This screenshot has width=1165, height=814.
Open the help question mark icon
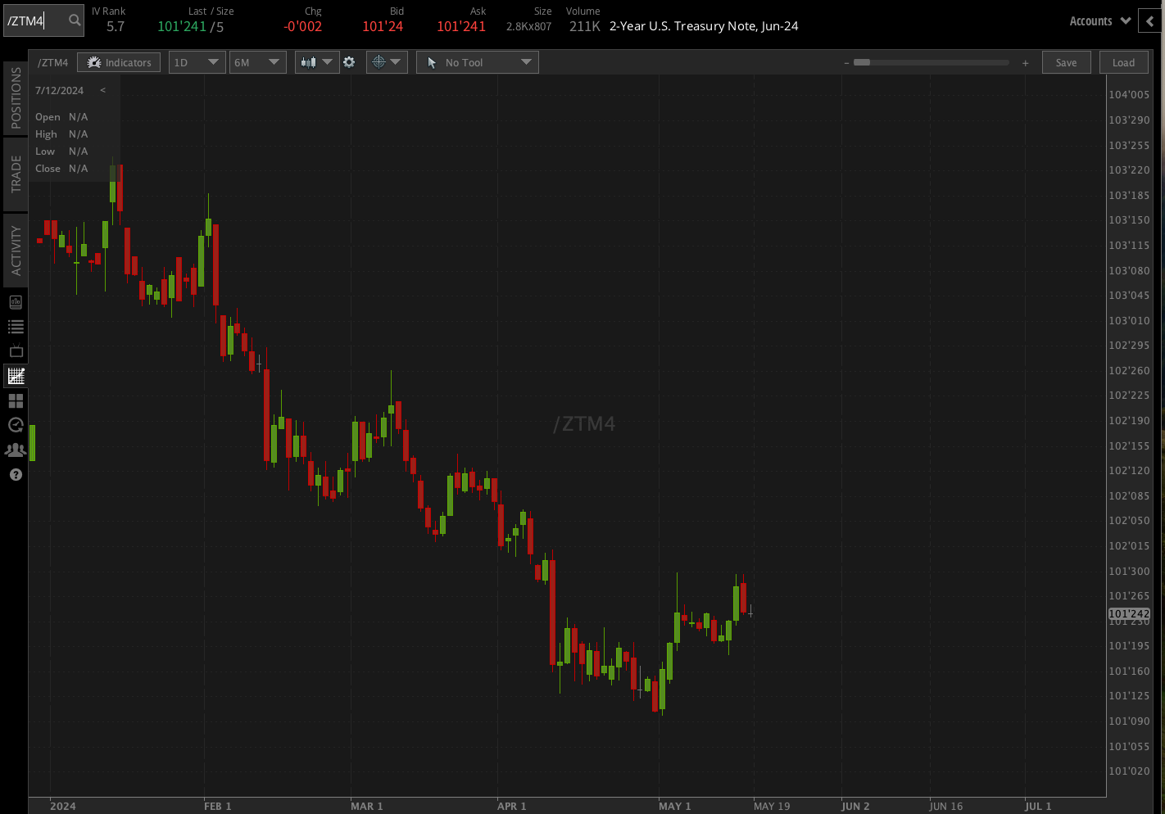[x=16, y=475]
